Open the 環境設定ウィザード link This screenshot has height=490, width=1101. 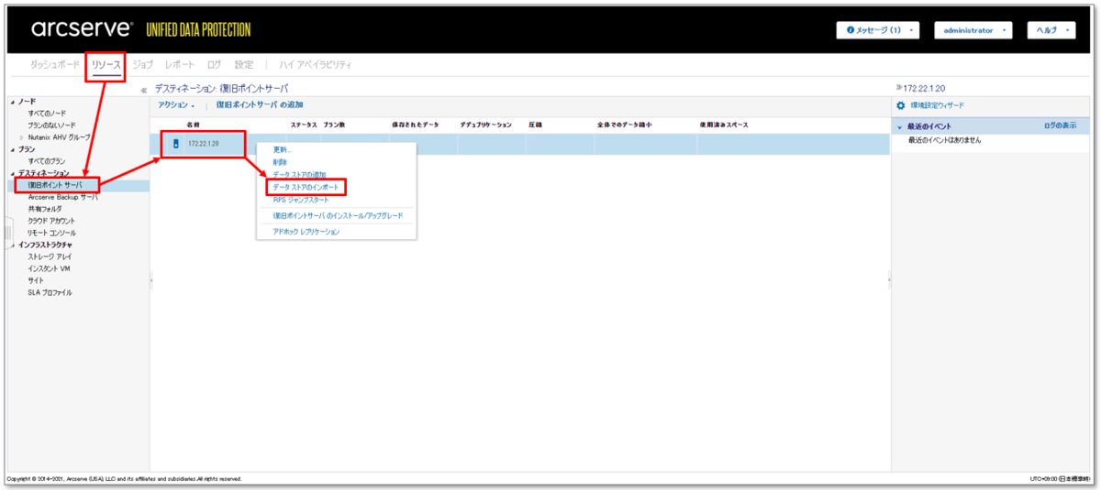pyautogui.click(x=937, y=106)
